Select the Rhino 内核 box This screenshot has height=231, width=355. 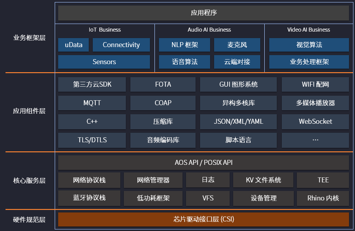[x=323, y=198]
